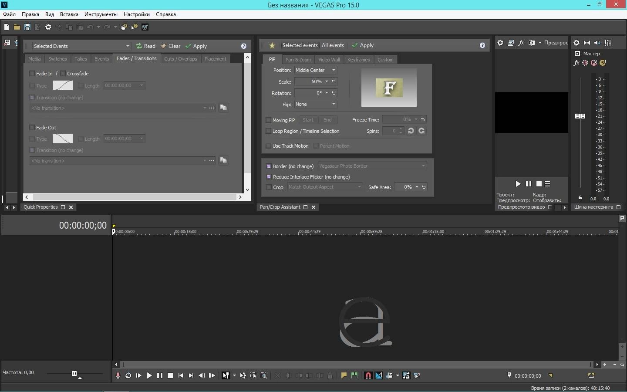Enable snapping with the magnet icon
The image size is (627, 392).
tap(368, 375)
